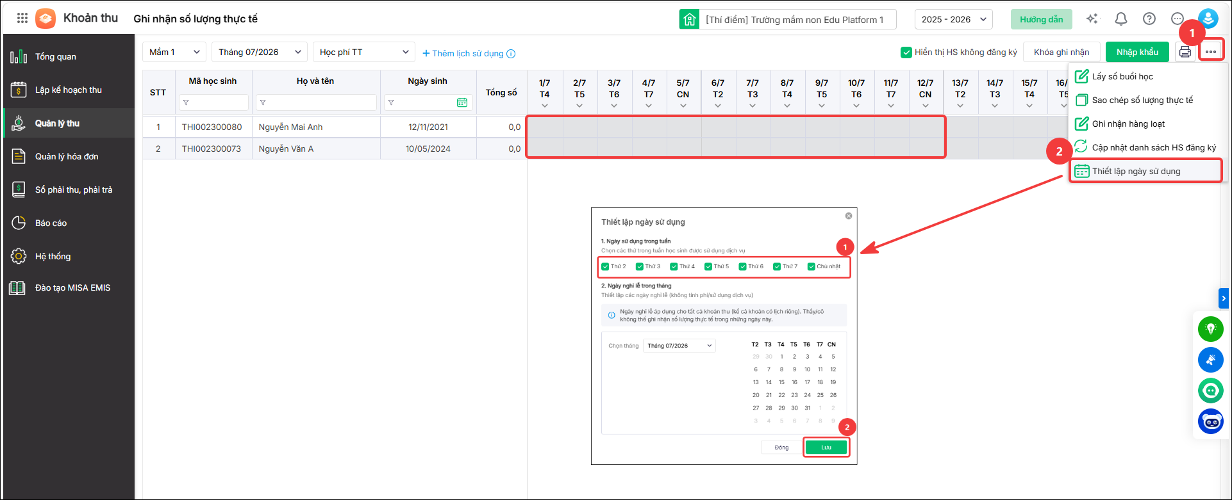The height and width of the screenshot is (500, 1232).
Task: Uncheck Thứ 7 in the dialog
Action: click(x=777, y=266)
